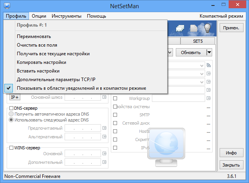Click get-current icon beside Предпочитаемый DNS
The image size is (249, 183).
click(x=104, y=128)
